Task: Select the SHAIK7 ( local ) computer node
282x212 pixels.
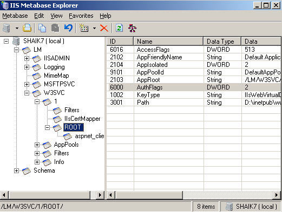Action: pos(44,41)
